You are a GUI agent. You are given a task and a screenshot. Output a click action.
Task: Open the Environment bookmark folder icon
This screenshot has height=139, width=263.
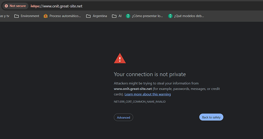tap(16, 16)
